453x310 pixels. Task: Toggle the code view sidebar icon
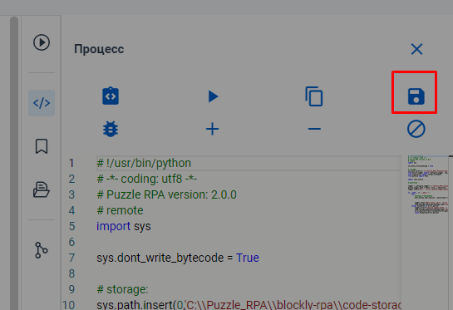[42, 103]
